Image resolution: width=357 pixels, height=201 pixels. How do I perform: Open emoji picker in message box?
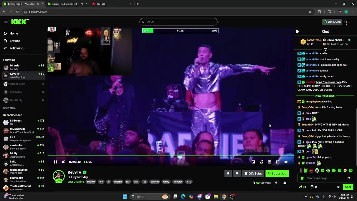349,178
